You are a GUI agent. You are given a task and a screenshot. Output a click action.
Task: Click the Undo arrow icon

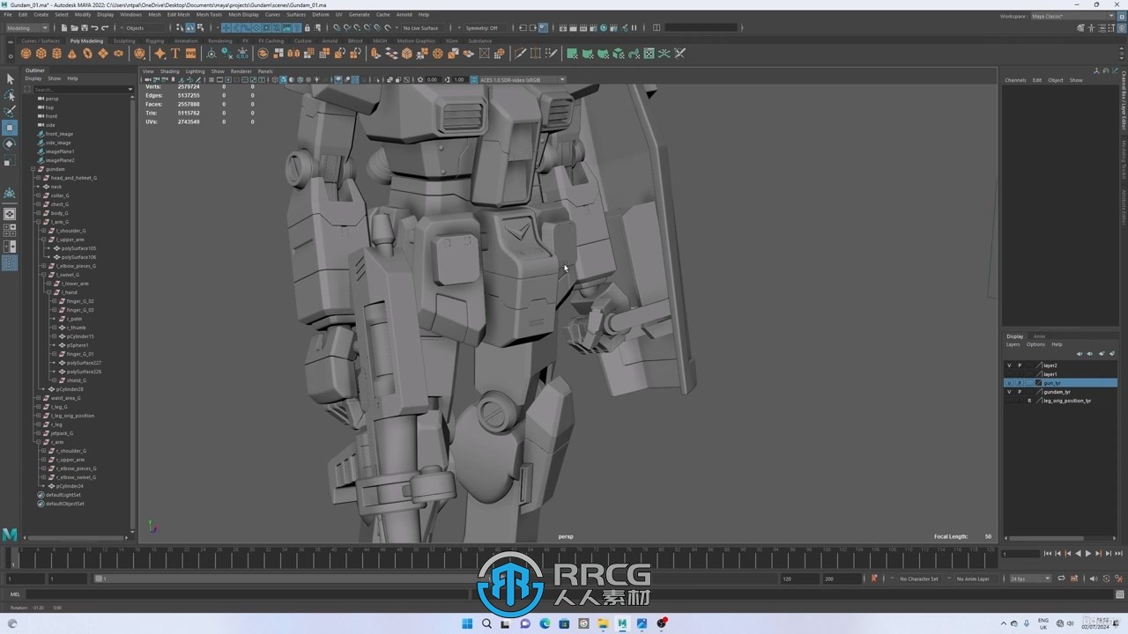(x=94, y=28)
